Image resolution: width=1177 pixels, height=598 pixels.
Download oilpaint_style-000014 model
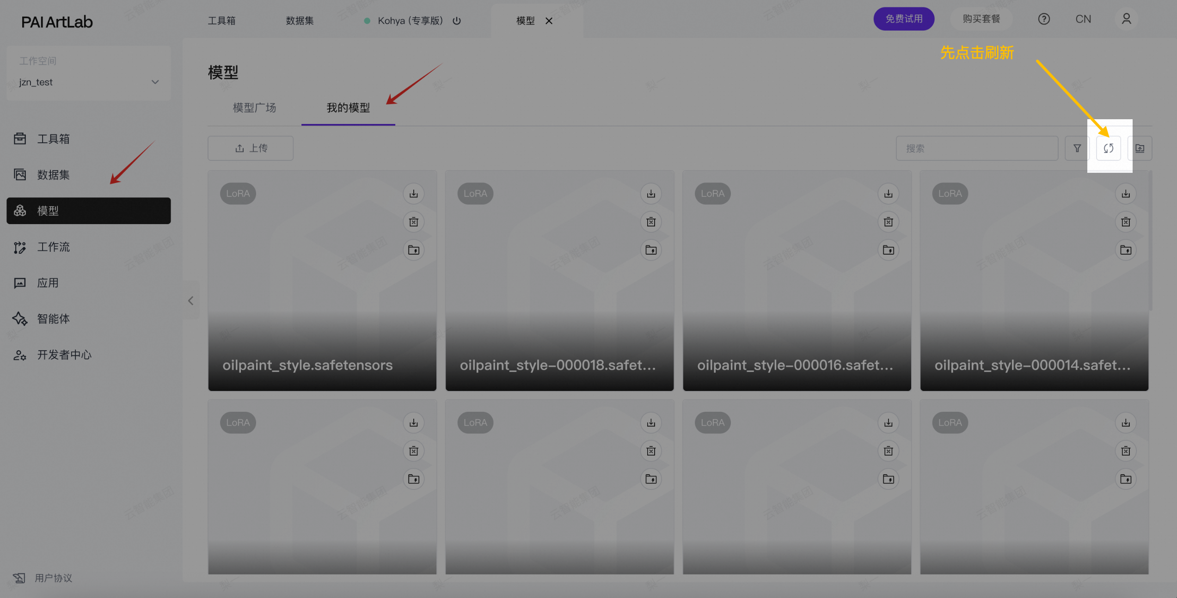tap(1125, 194)
